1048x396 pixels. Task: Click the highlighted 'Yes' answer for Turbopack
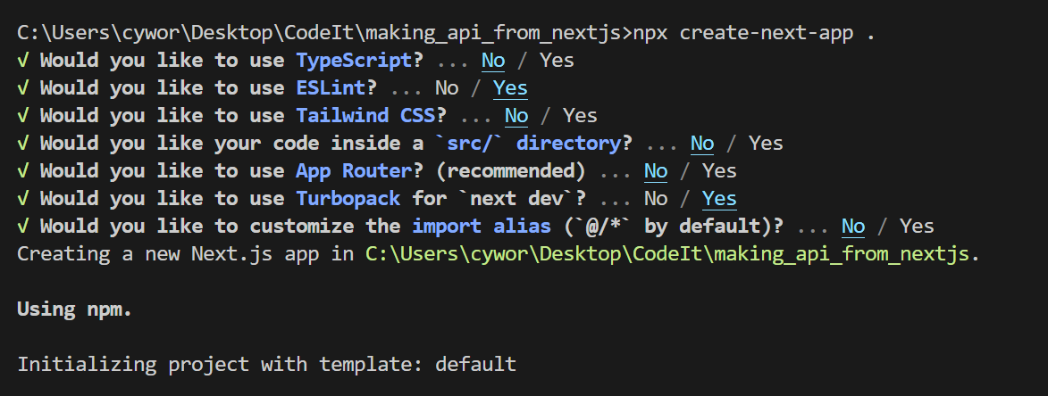[719, 199]
